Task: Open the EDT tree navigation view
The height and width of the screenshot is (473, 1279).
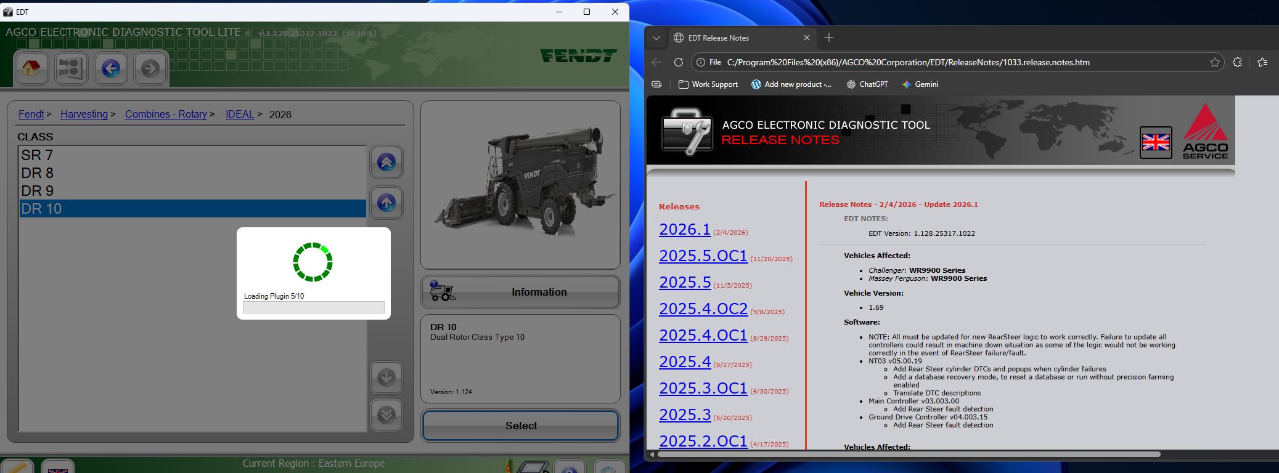Action: pyautogui.click(x=71, y=68)
